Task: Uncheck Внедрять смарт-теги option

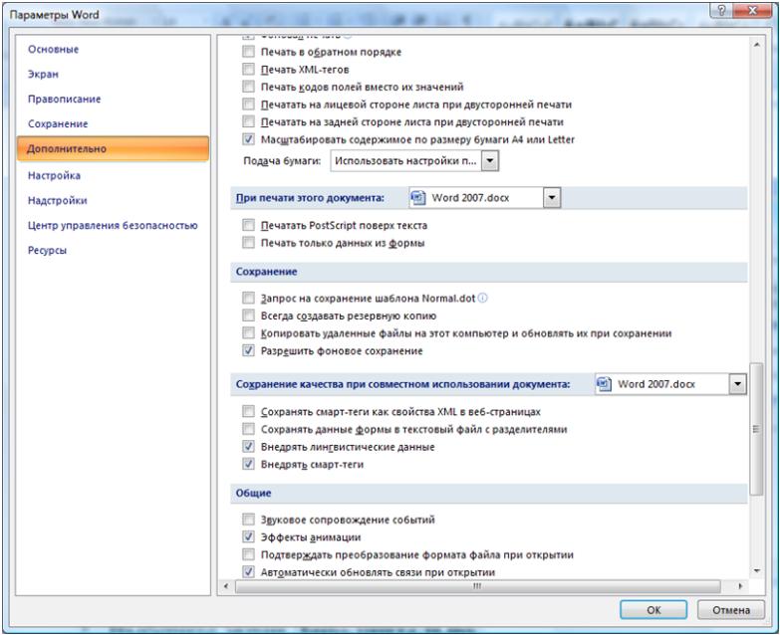Action: (x=248, y=464)
